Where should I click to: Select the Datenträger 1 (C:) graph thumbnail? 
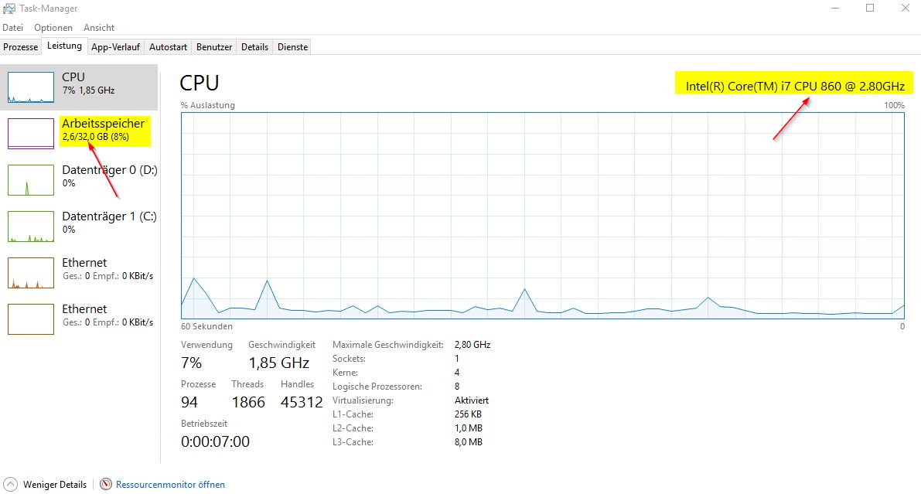pyautogui.click(x=30, y=227)
